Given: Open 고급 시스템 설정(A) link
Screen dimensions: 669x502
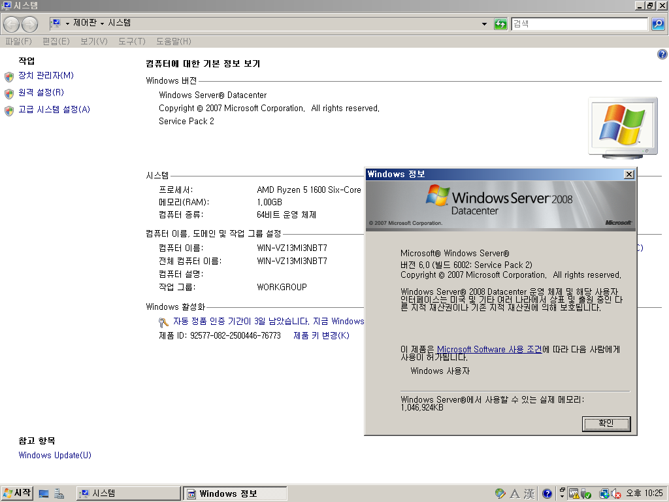Looking at the screenshot, I should pyautogui.click(x=54, y=109).
